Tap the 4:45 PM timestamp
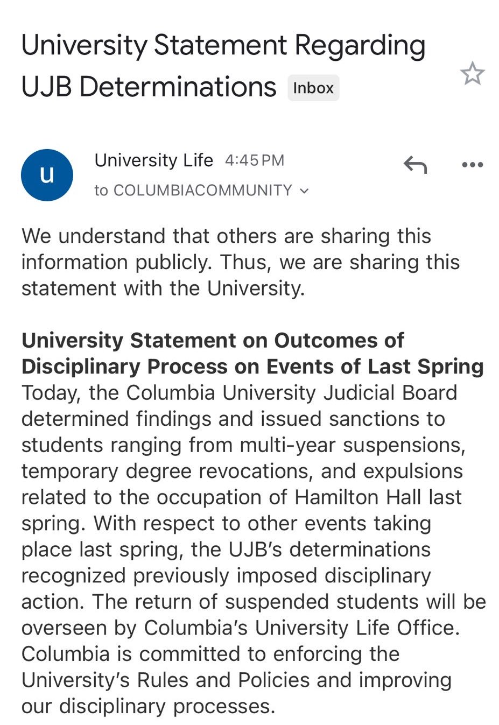Image resolution: width=499 pixels, height=725 pixels. tap(254, 160)
